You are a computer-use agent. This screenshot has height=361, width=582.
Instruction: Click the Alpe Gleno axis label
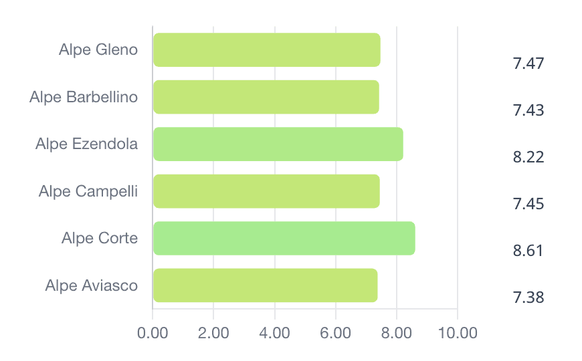click(98, 50)
